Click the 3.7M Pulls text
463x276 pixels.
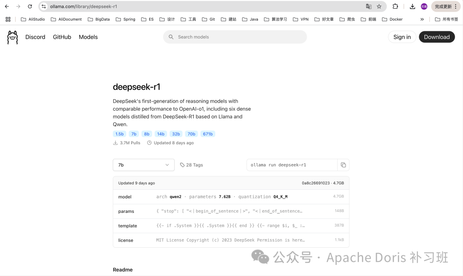pos(126,143)
